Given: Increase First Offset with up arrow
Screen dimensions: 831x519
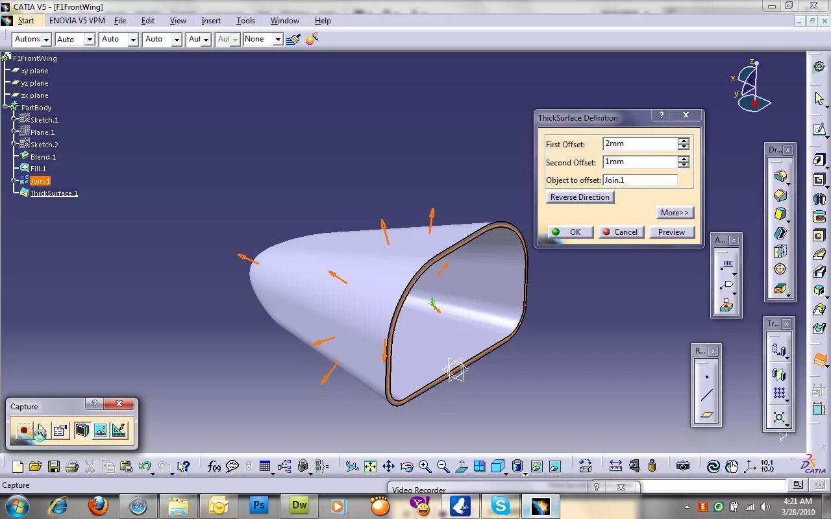Looking at the screenshot, I should pos(683,141).
